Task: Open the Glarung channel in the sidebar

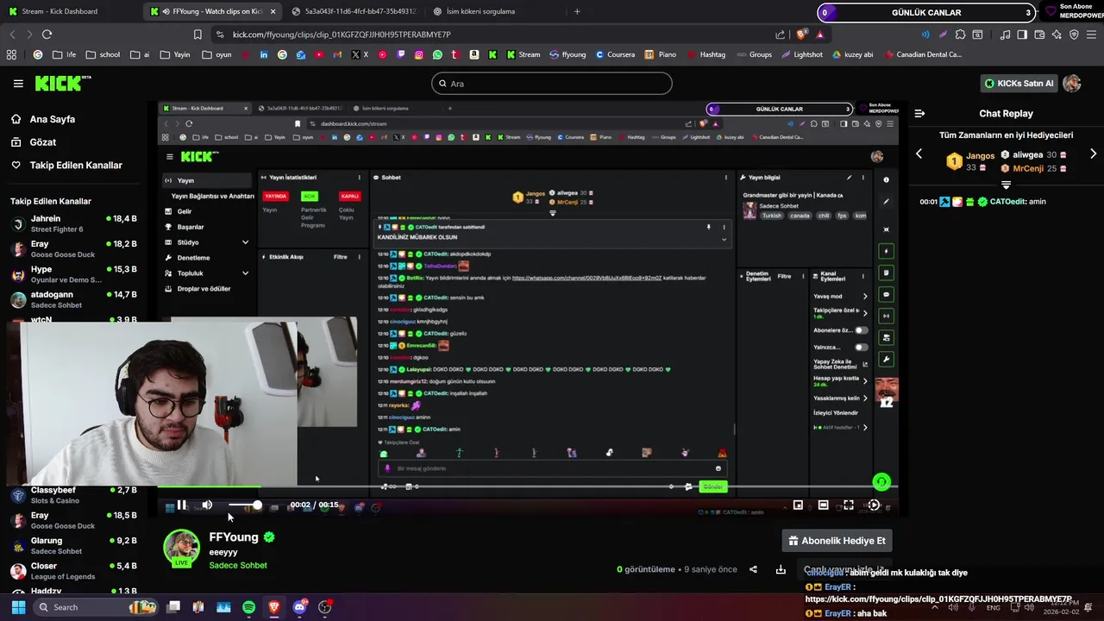Action: pos(73,545)
